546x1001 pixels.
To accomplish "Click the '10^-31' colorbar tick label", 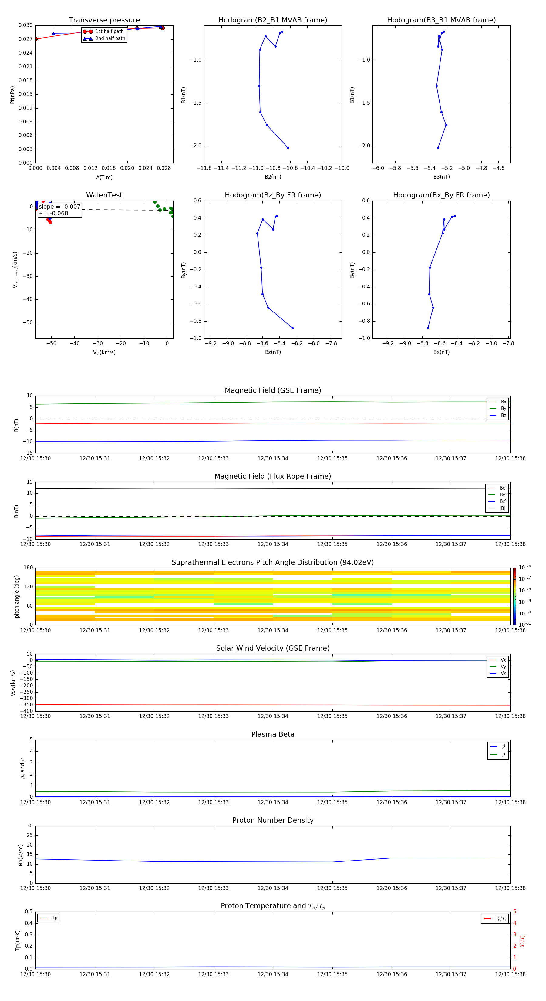I will point(525,625).
